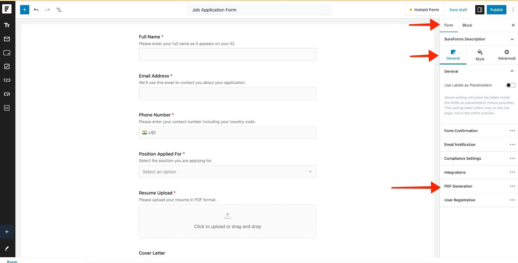Add a text field block from sidebar
Image resolution: width=518 pixels, height=263 pixels.
point(7,25)
